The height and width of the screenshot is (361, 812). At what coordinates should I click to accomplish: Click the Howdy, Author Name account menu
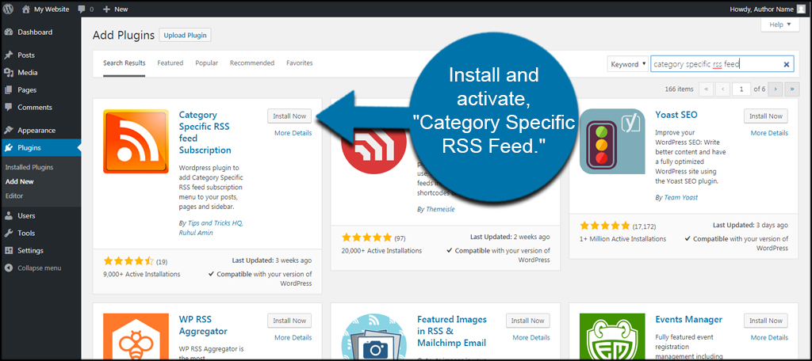coord(768,9)
